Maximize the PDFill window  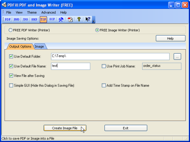tap(178, 5)
